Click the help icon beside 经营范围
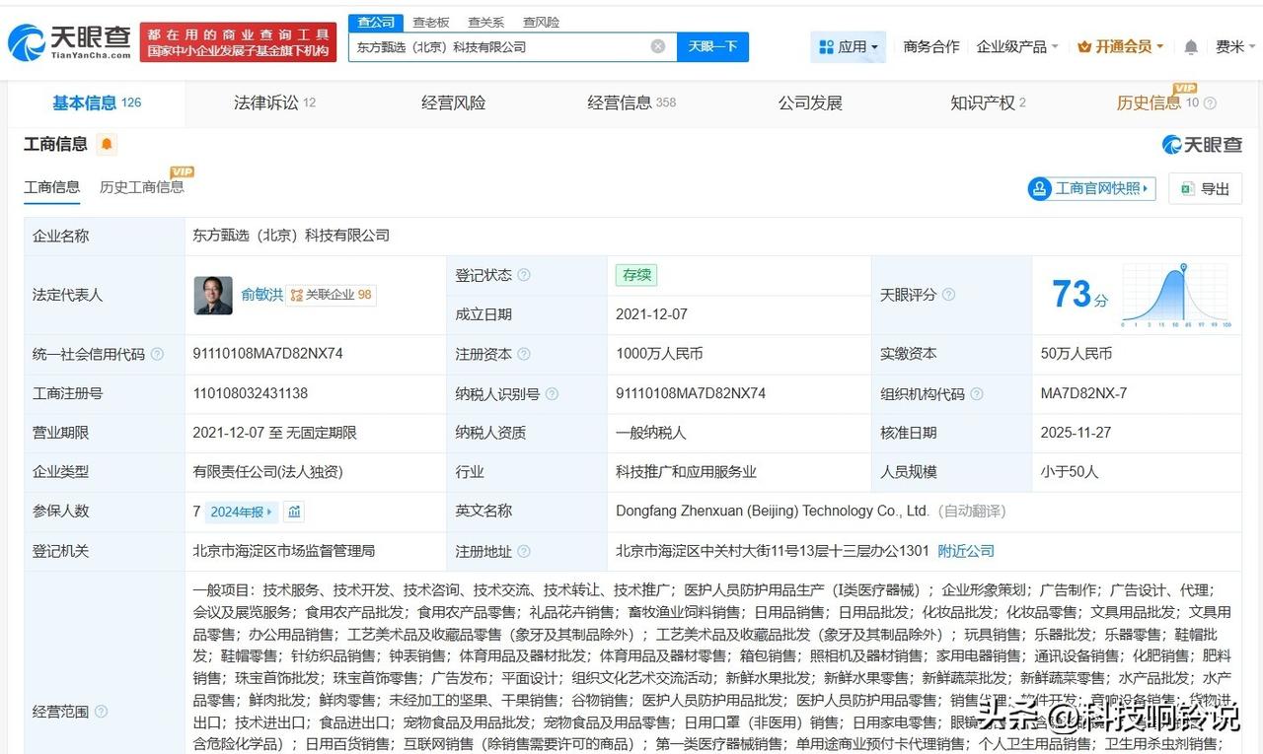Screen dimensions: 1263x754 101,712
